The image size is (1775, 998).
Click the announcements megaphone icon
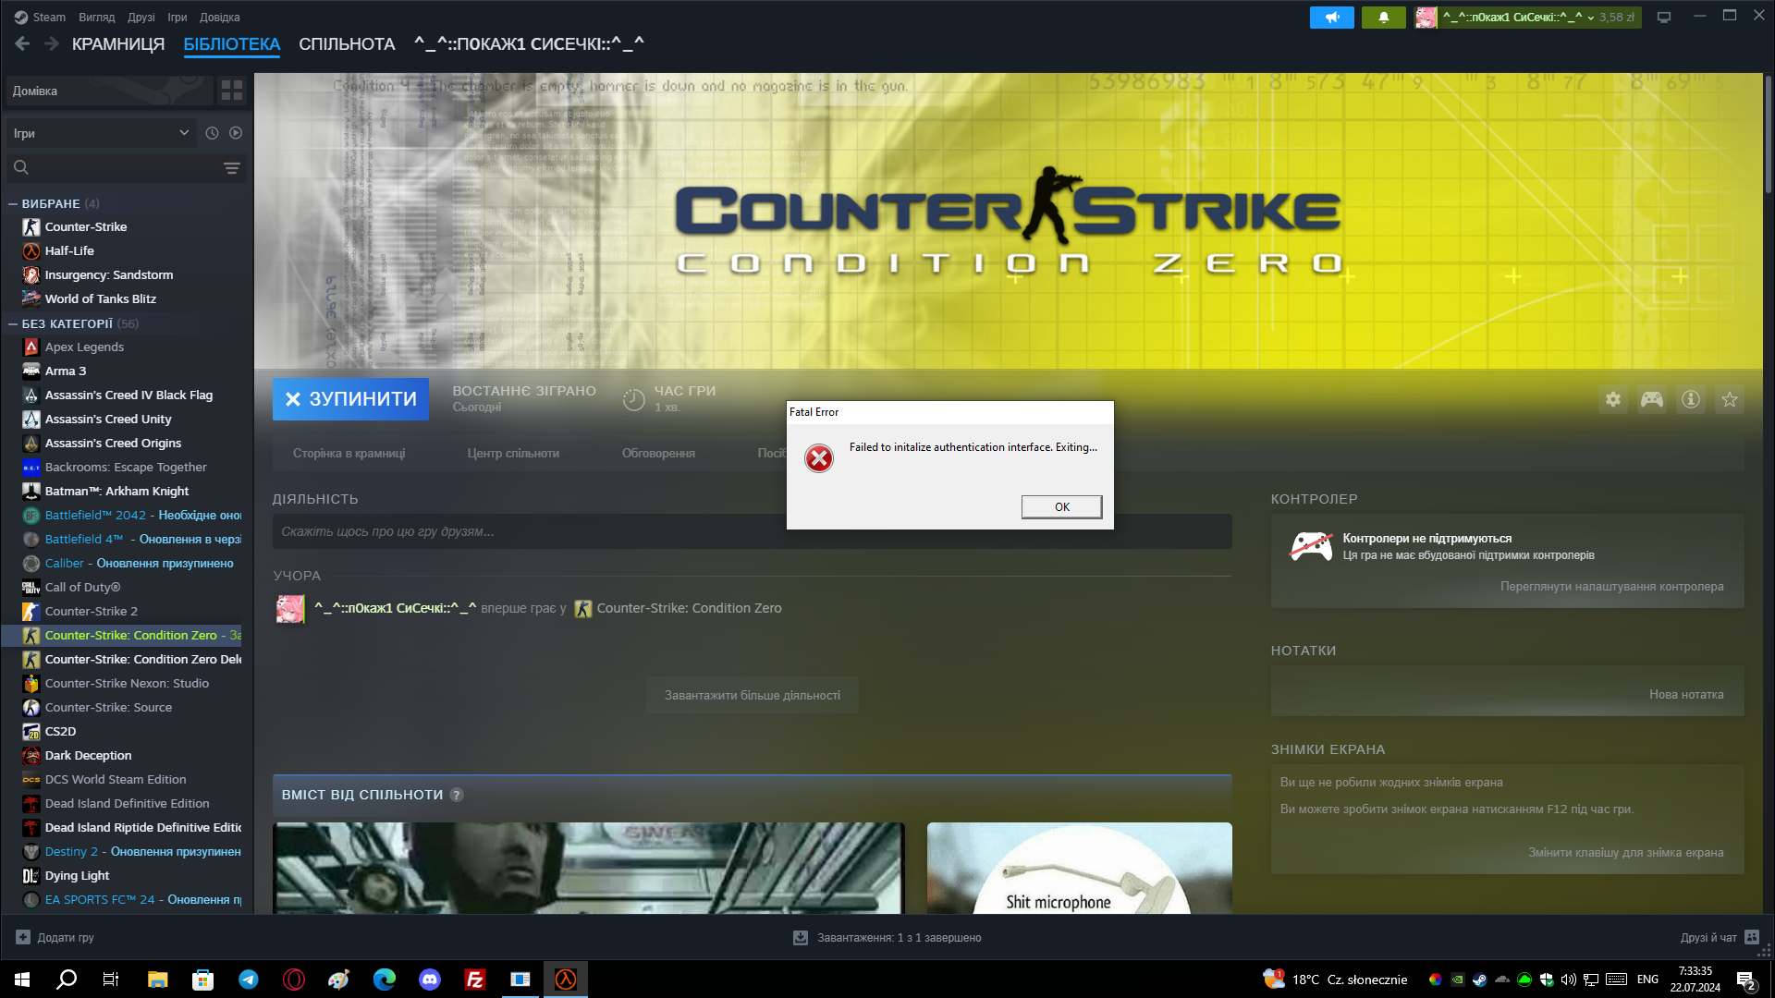pyautogui.click(x=1331, y=18)
